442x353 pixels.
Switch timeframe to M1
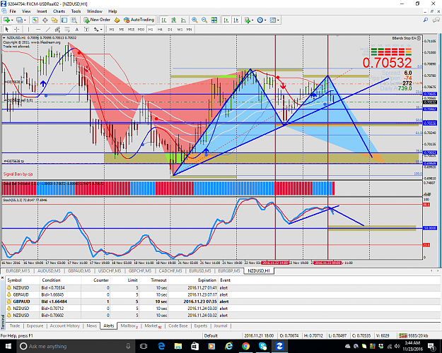112,29
